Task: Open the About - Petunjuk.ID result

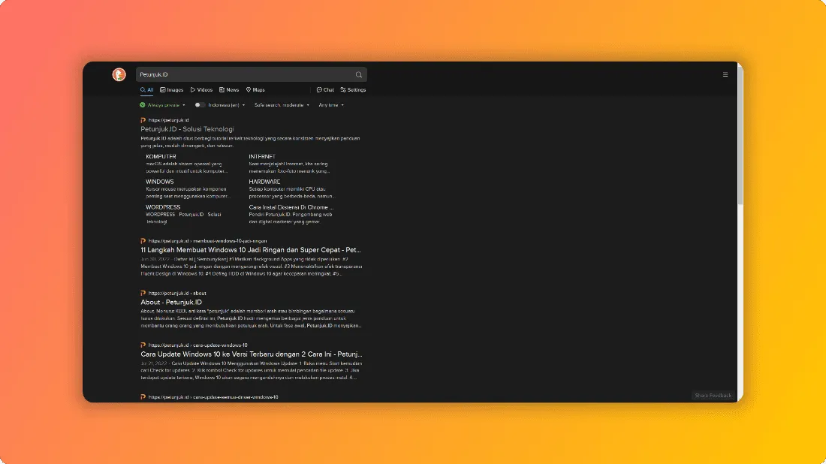Action: [171, 303]
